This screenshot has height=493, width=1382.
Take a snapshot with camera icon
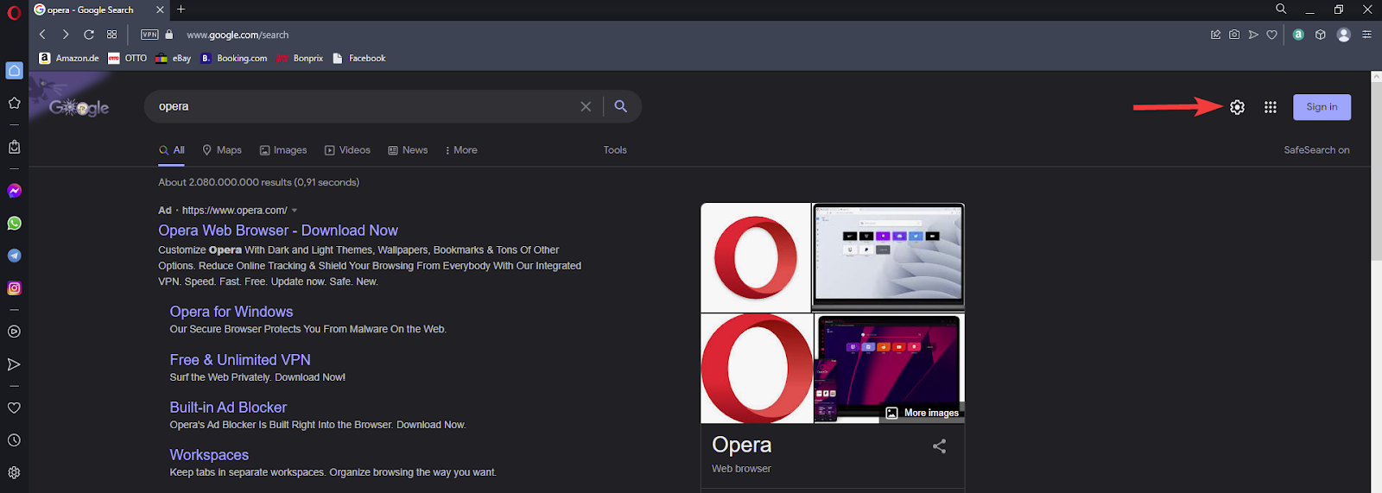click(x=1234, y=35)
